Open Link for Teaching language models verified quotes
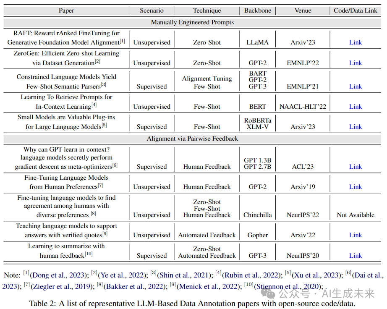 pos(355,235)
